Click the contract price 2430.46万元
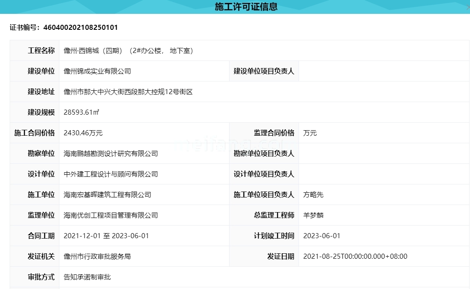Viewport: 470px width, 289px height. (x=83, y=133)
